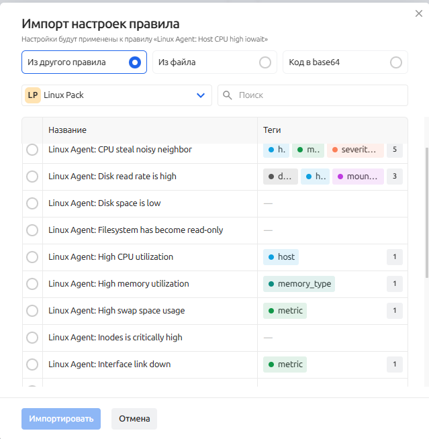429x439 pixels.
Task: Click the LP Linux Pack badge icon
Action: [x=33, y=95]
